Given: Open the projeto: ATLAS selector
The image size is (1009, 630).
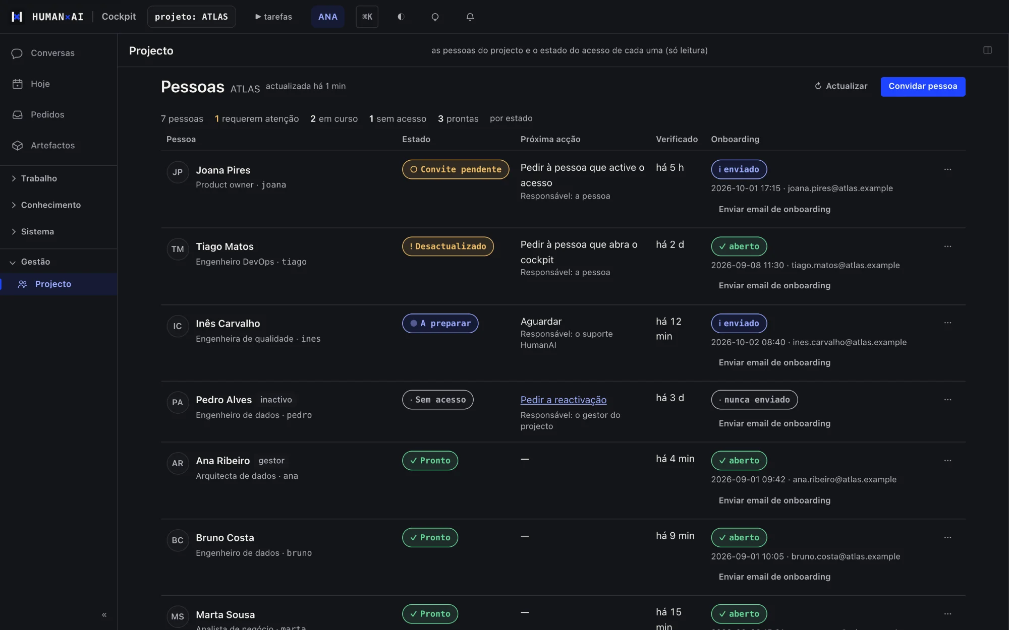Looking at the screenshot, I should pyautogui.click(x=191, y=17).
